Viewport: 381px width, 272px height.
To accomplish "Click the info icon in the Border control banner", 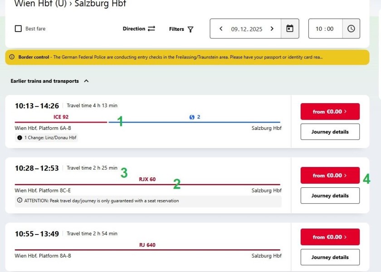I will pyautogui.click(x=11, y=57).
